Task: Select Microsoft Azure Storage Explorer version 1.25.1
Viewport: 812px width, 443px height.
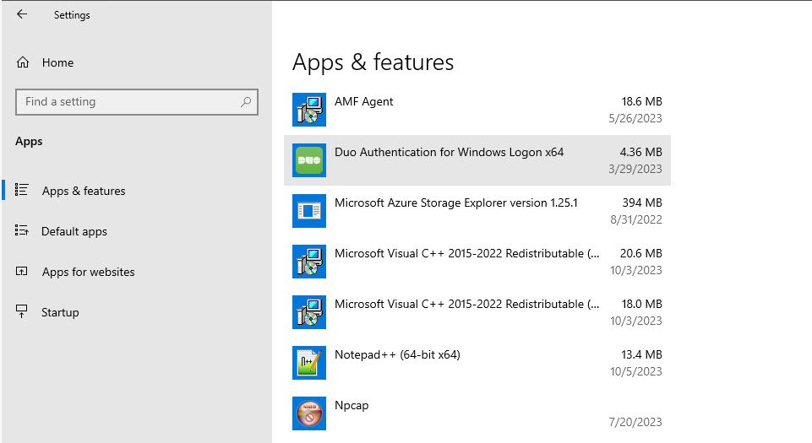Action: 455,203
